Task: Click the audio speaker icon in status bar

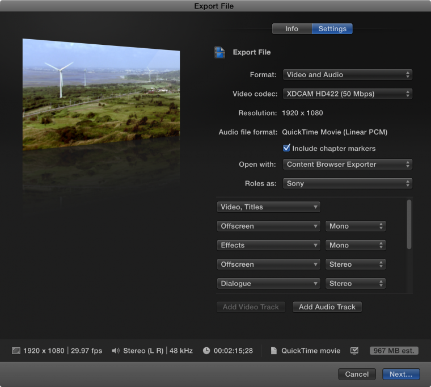Action: [115, 351]
